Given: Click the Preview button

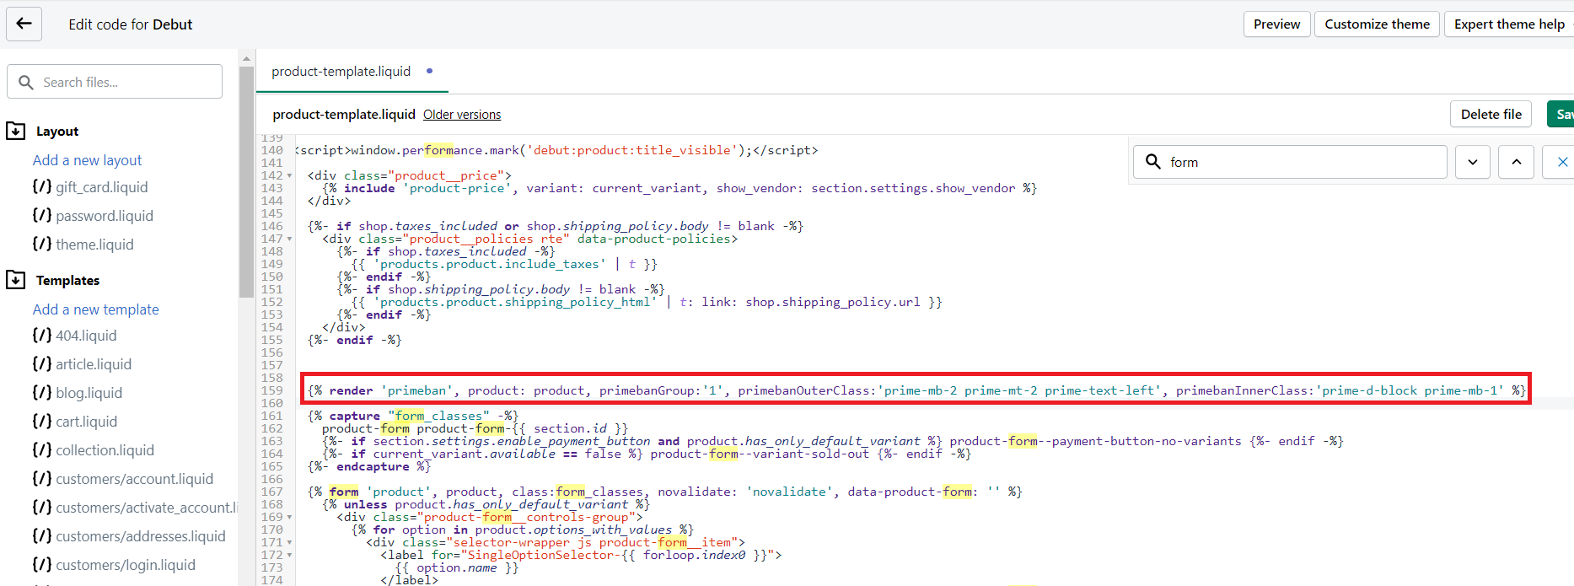Looking at the screenshot, I should 1276,24.
